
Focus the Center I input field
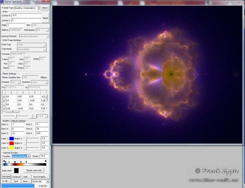(x=26, y=20)
